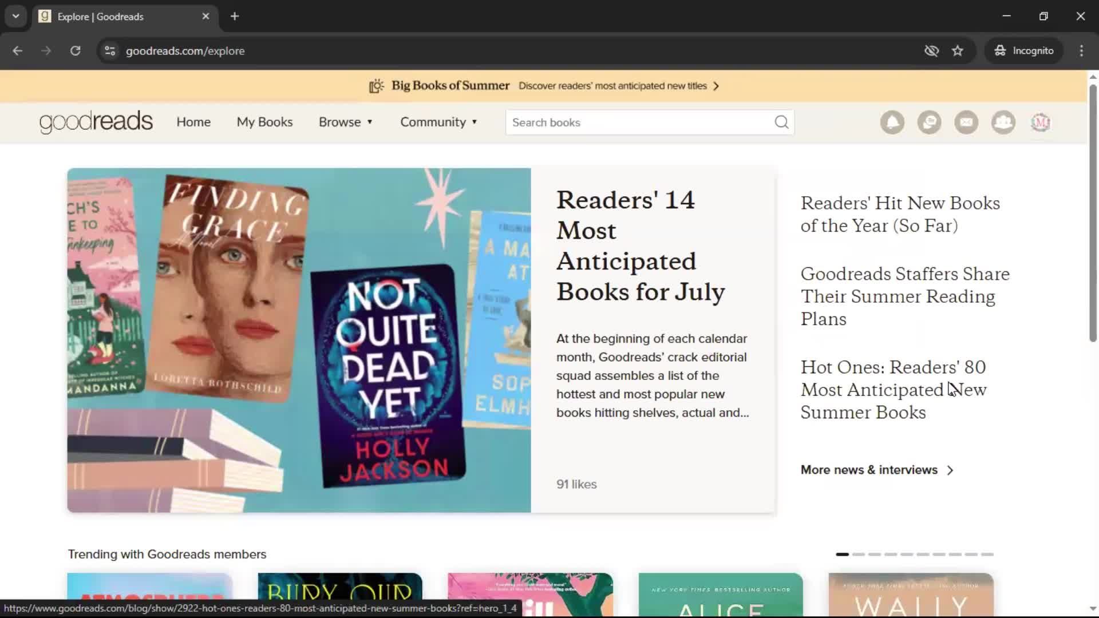Image resolution: width=1099 pixels, height=618 pixels.
Task: Click the Alice trending book cover
Action: (721, 595)
